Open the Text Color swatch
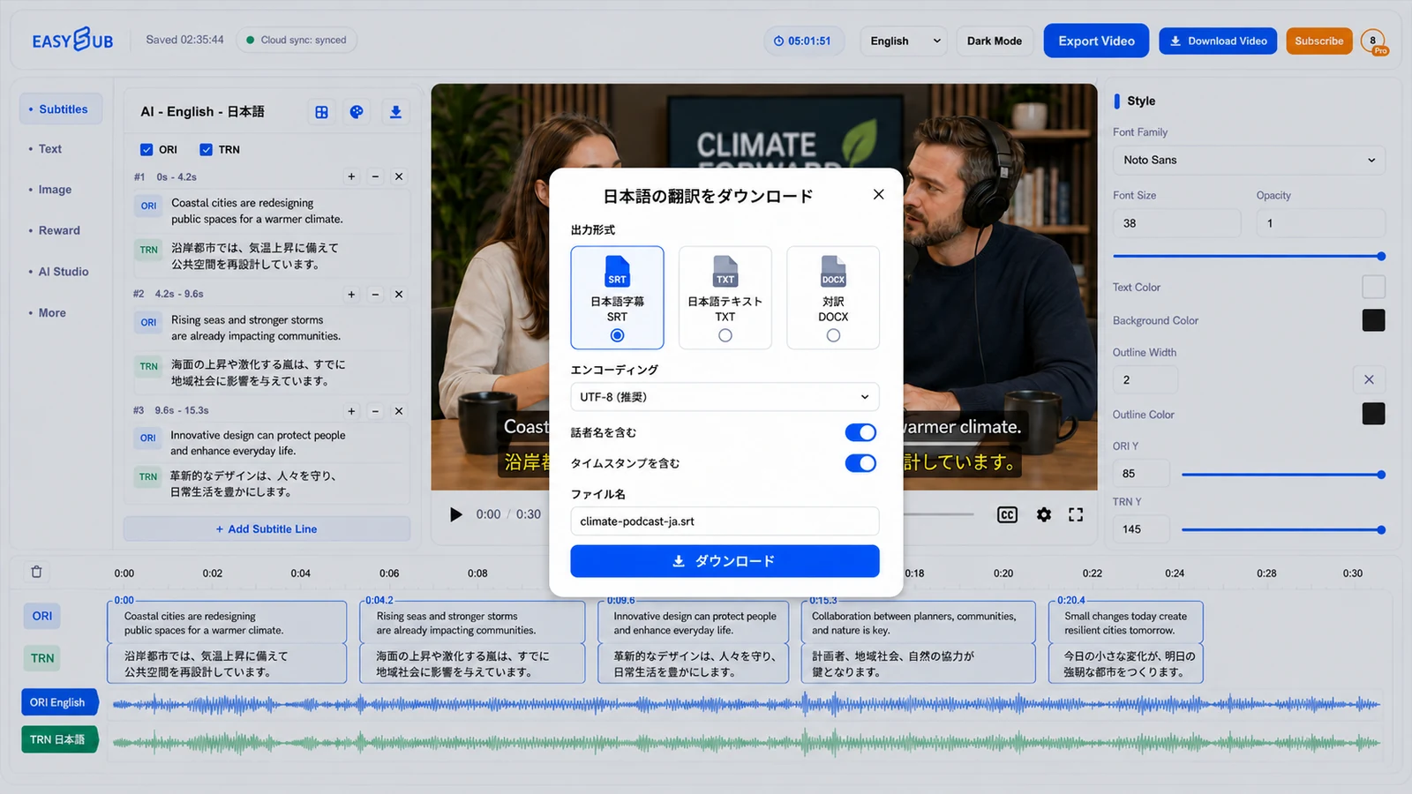This screenshot has height=794, width=1412. tap(1373, 287)
